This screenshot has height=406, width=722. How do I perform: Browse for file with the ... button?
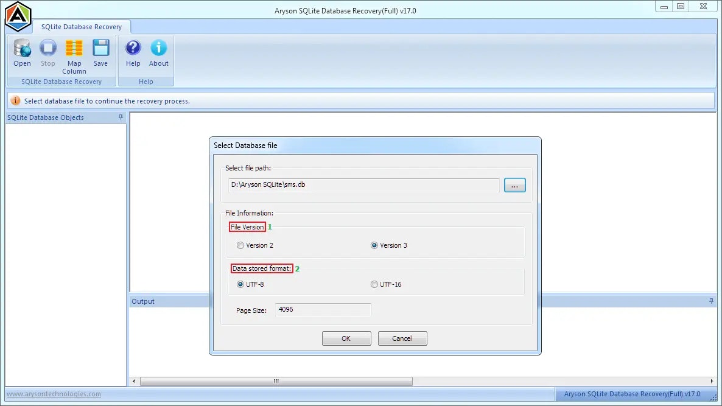tap(515, 186)
